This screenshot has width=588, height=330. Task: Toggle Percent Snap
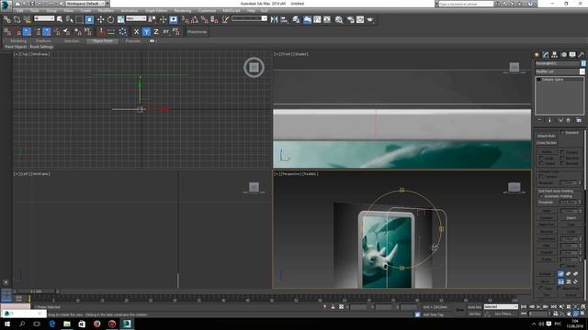pyautogui.click(x=204, y=19)
